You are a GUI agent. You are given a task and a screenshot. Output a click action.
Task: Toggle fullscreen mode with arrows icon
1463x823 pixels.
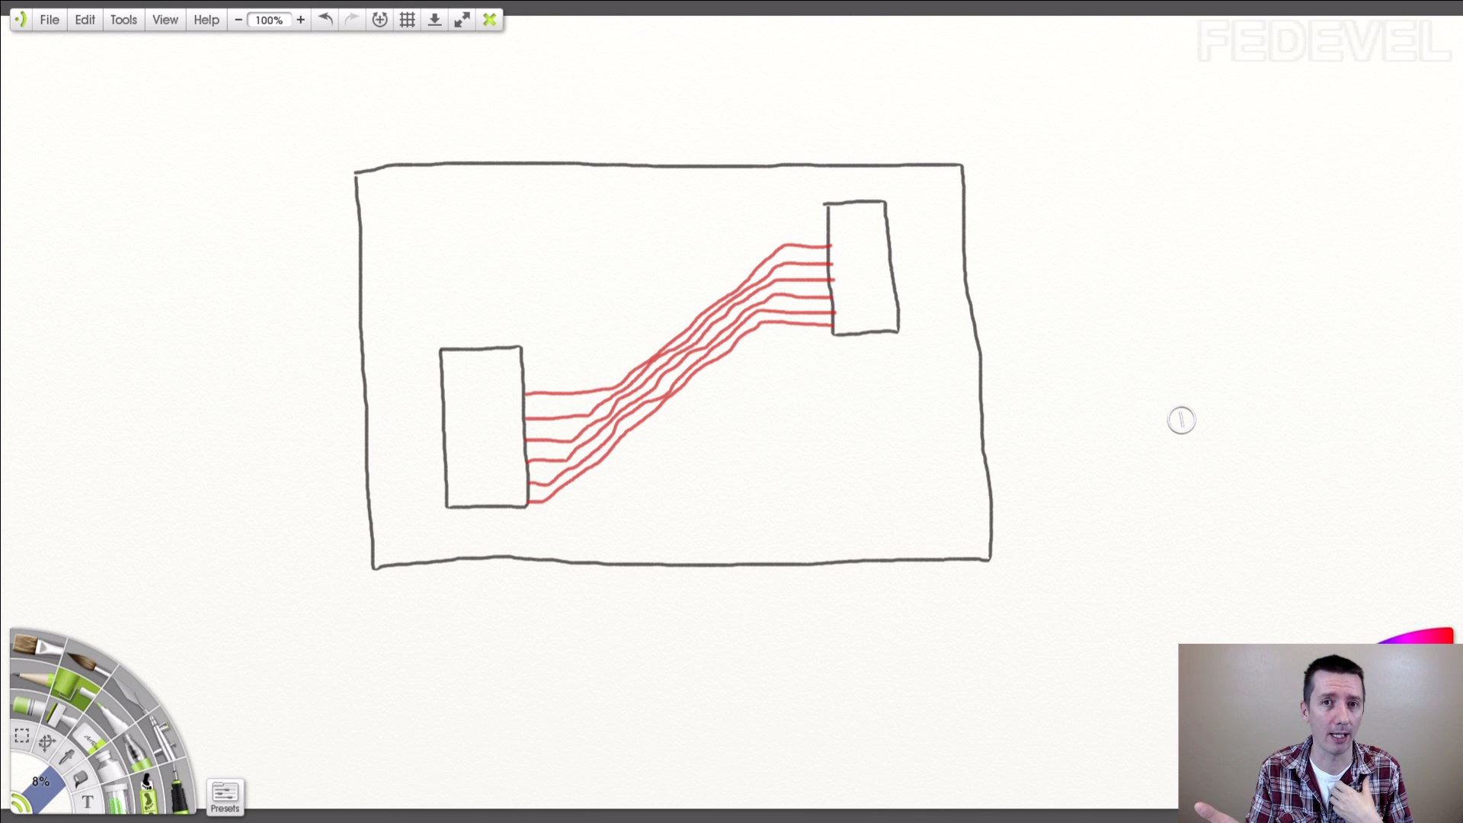point(462,20)
